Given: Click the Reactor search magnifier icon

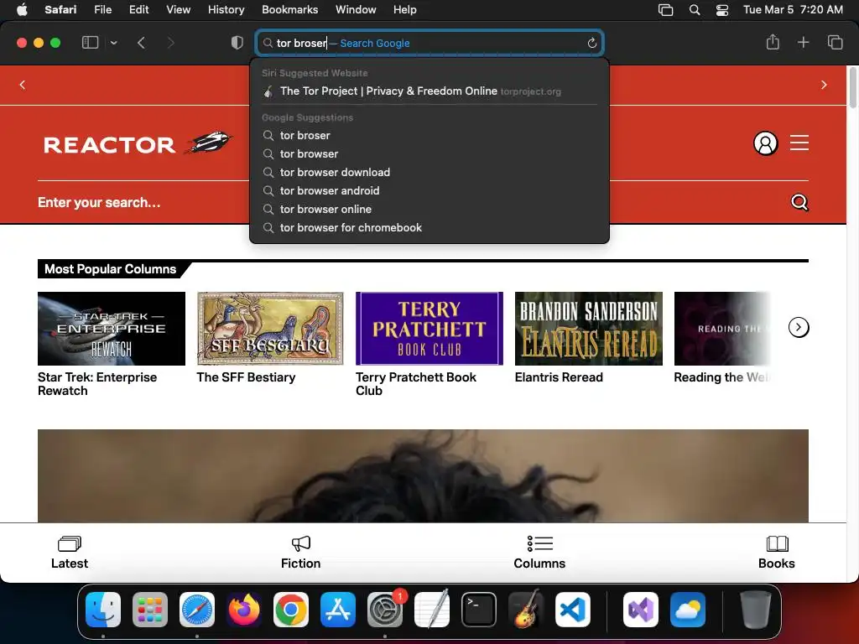Looking at the screenshot, I should point(799,203).
